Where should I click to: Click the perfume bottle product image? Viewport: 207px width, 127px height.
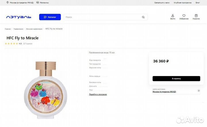[45, 90]
